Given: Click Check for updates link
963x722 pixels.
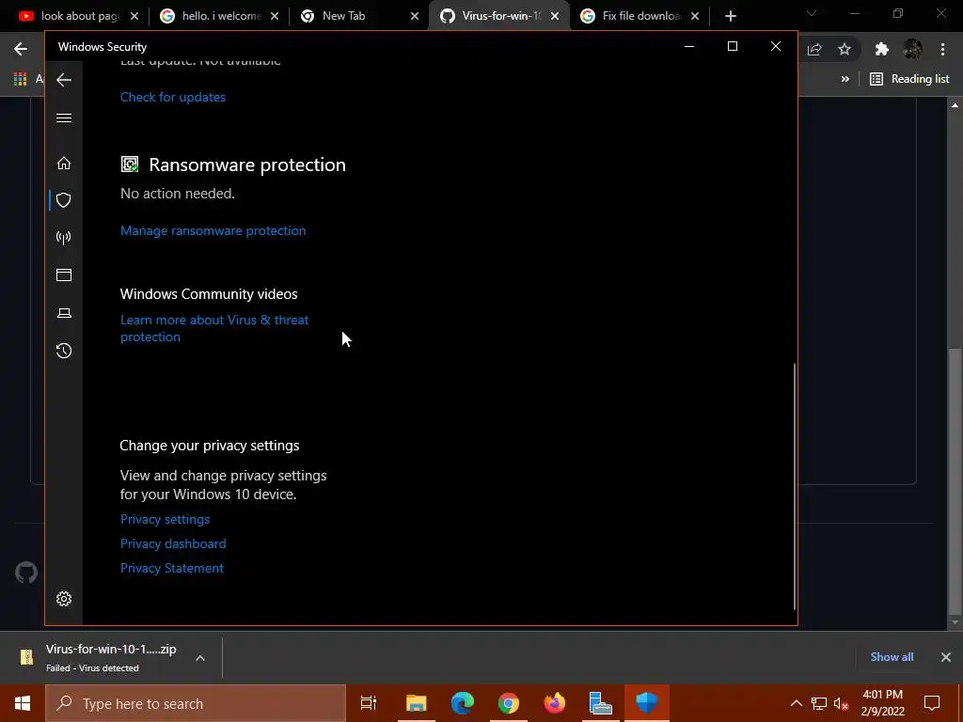Looking at the screenshot, I should click(x=173, y=97).
